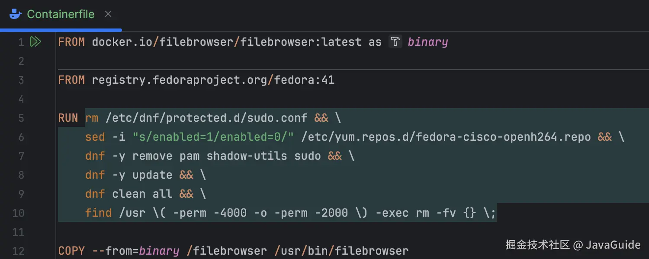Click the FROM keyword on line 3

tap(71, 80)
